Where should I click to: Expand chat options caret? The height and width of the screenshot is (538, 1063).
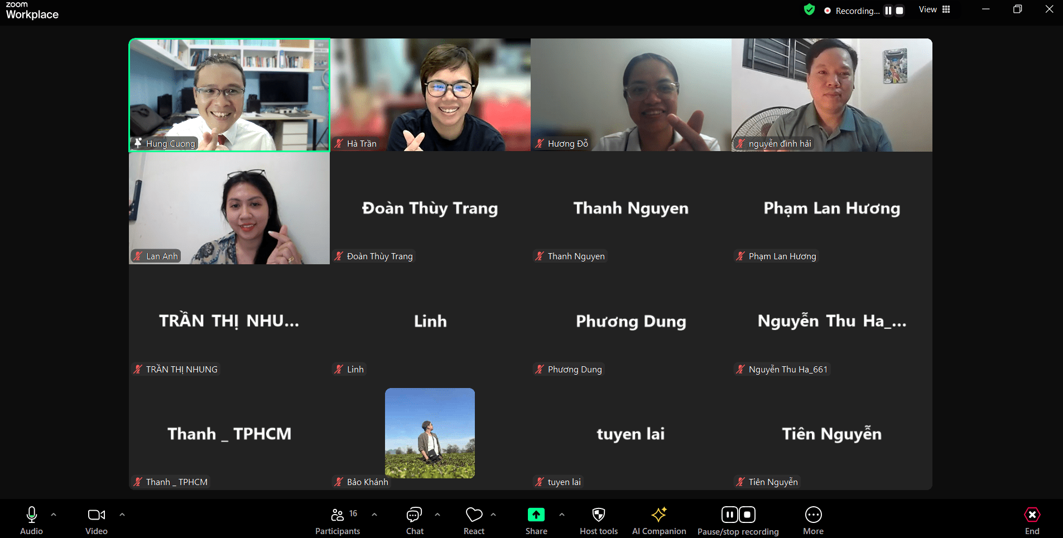(437, 515)
